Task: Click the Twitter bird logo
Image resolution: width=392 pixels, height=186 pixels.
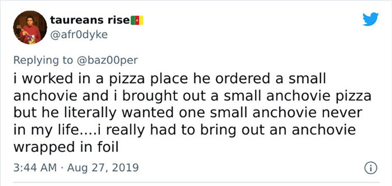Action: pyautogui.click(x=370, y=19)
